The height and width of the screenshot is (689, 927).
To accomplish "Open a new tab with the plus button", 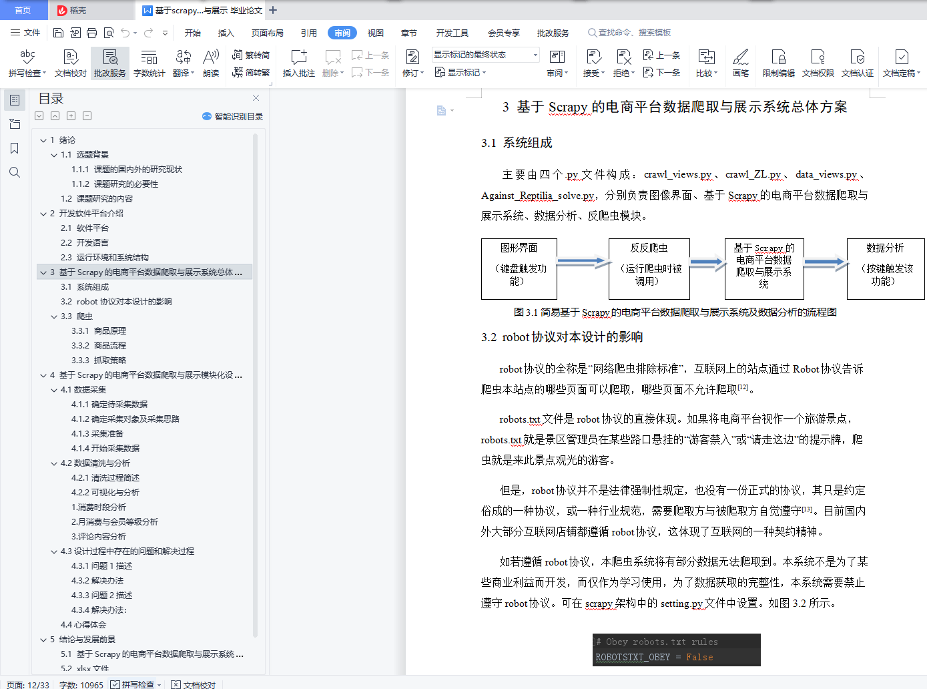I will (273, 10).
